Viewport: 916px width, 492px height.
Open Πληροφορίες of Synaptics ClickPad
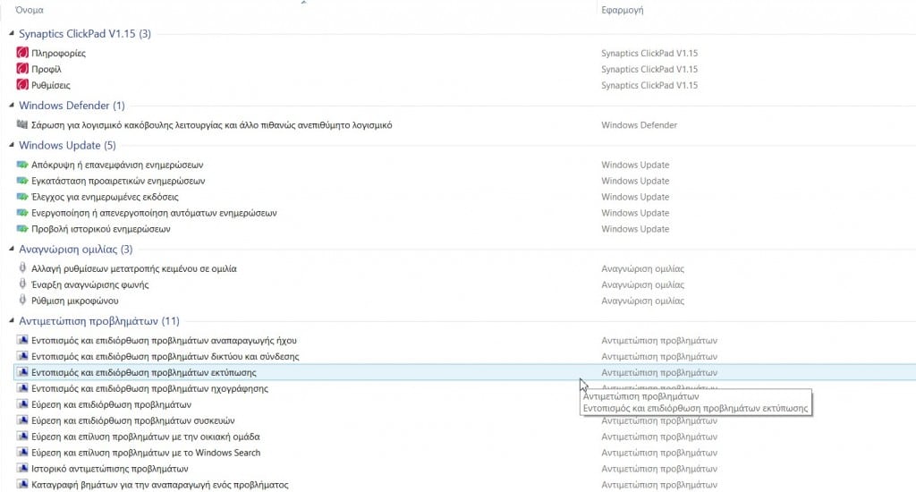pyautogui.click(x=58, y=53)
